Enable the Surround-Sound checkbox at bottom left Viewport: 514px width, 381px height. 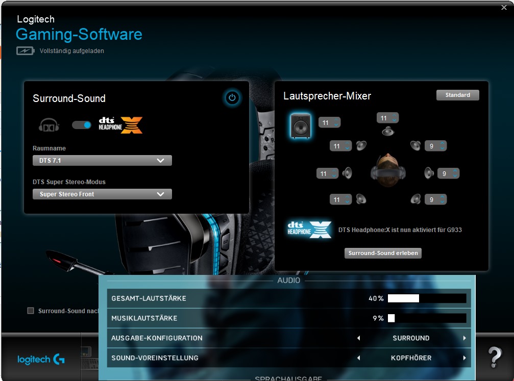point(31,311)
